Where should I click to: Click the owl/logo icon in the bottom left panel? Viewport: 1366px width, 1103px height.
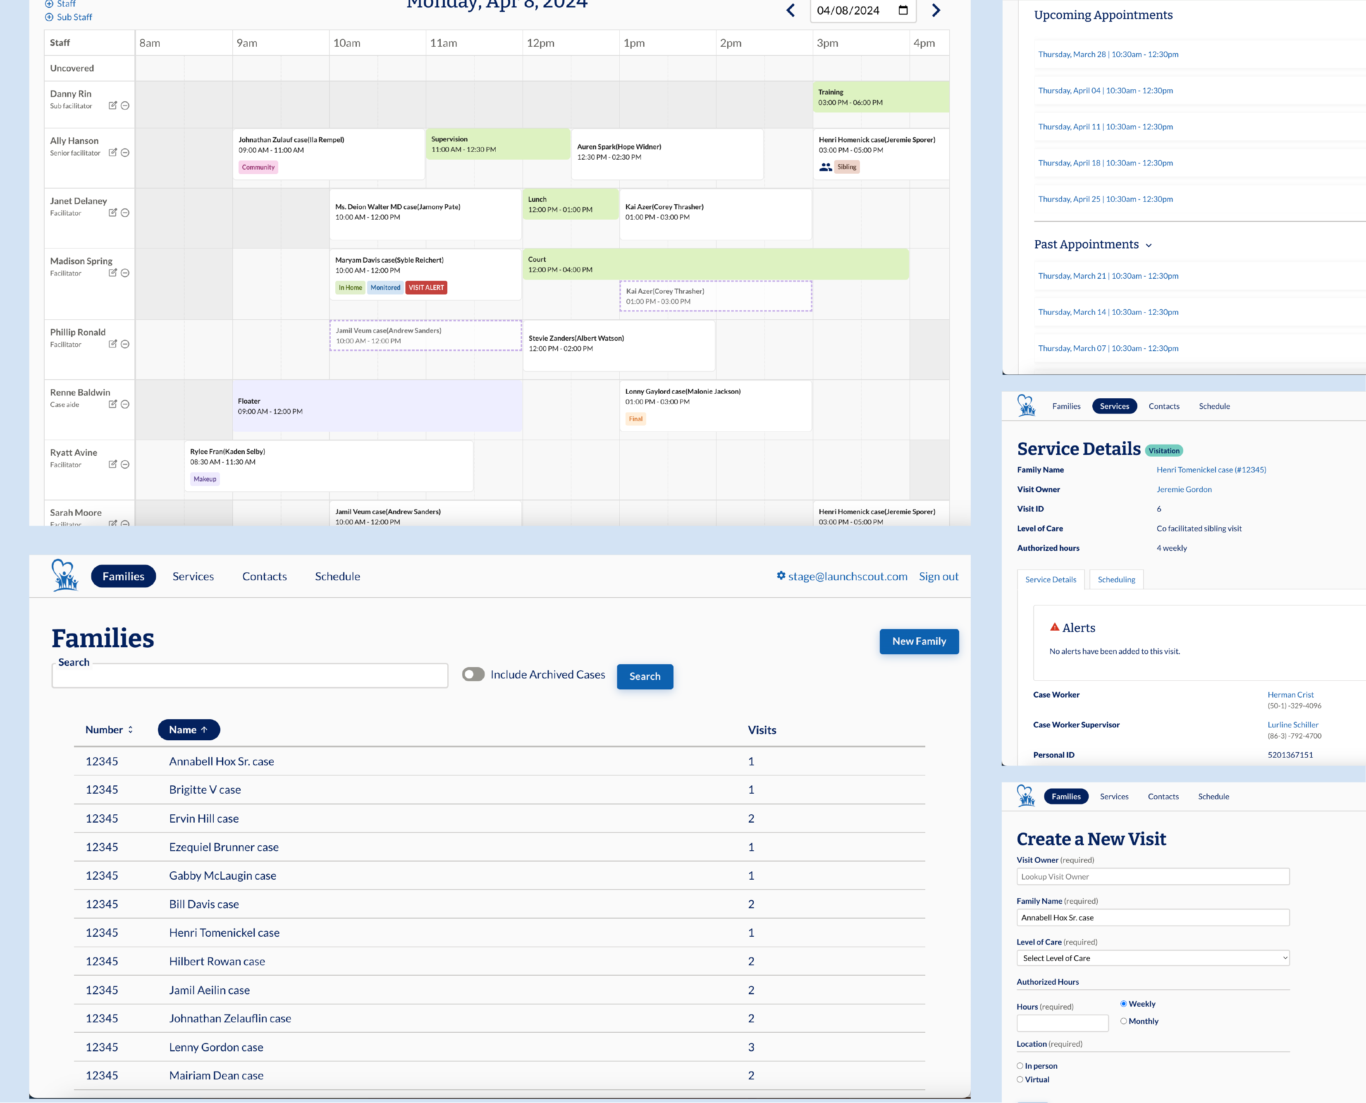point(64,576)
